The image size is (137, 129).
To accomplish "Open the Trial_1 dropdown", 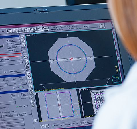I will [91, 26].
